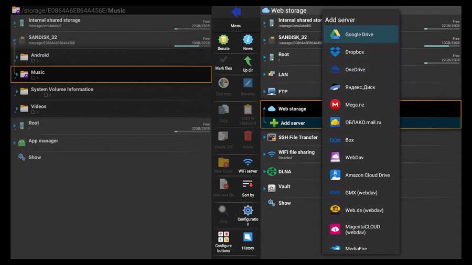The width and height of the screenshot is (472, 265).
Task: Choose OneDrive from Add server list
Action: pos(361,70)
